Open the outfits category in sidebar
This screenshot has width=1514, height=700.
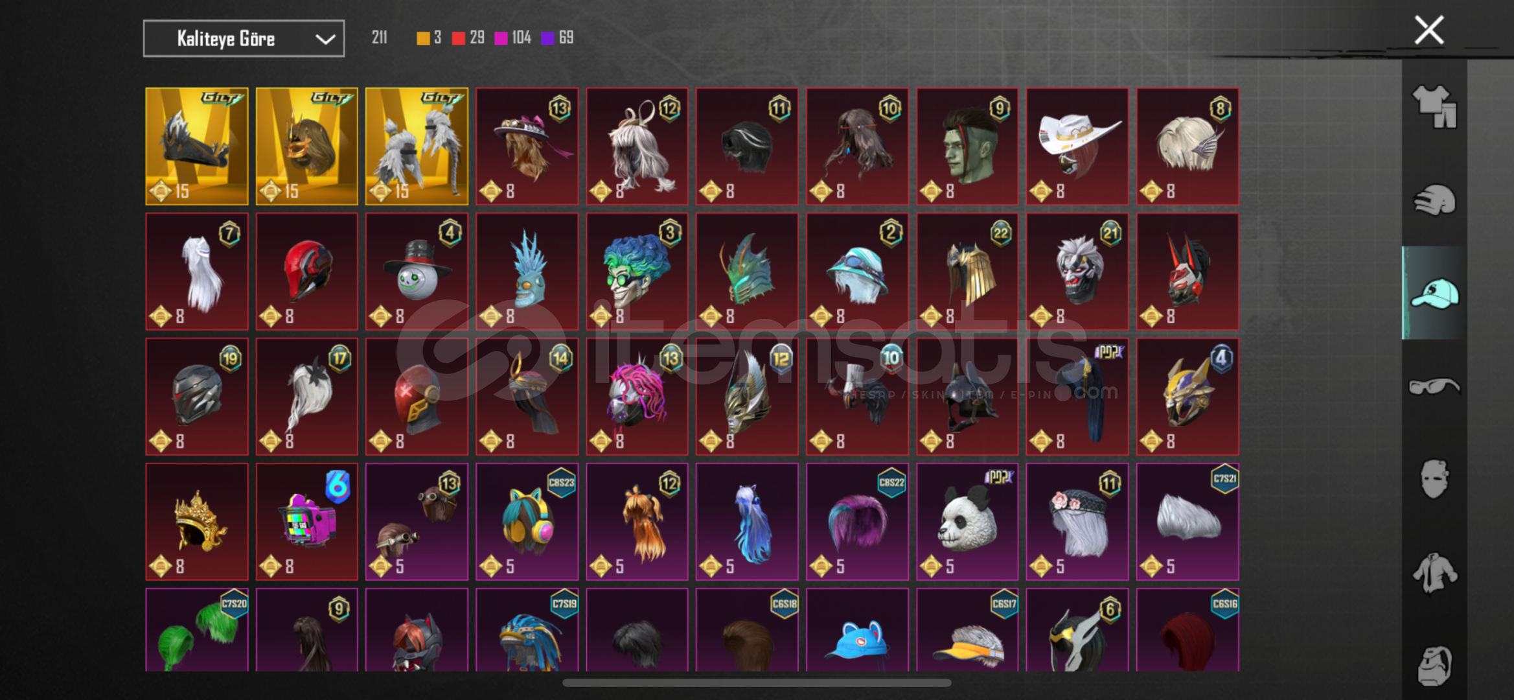1434,106
